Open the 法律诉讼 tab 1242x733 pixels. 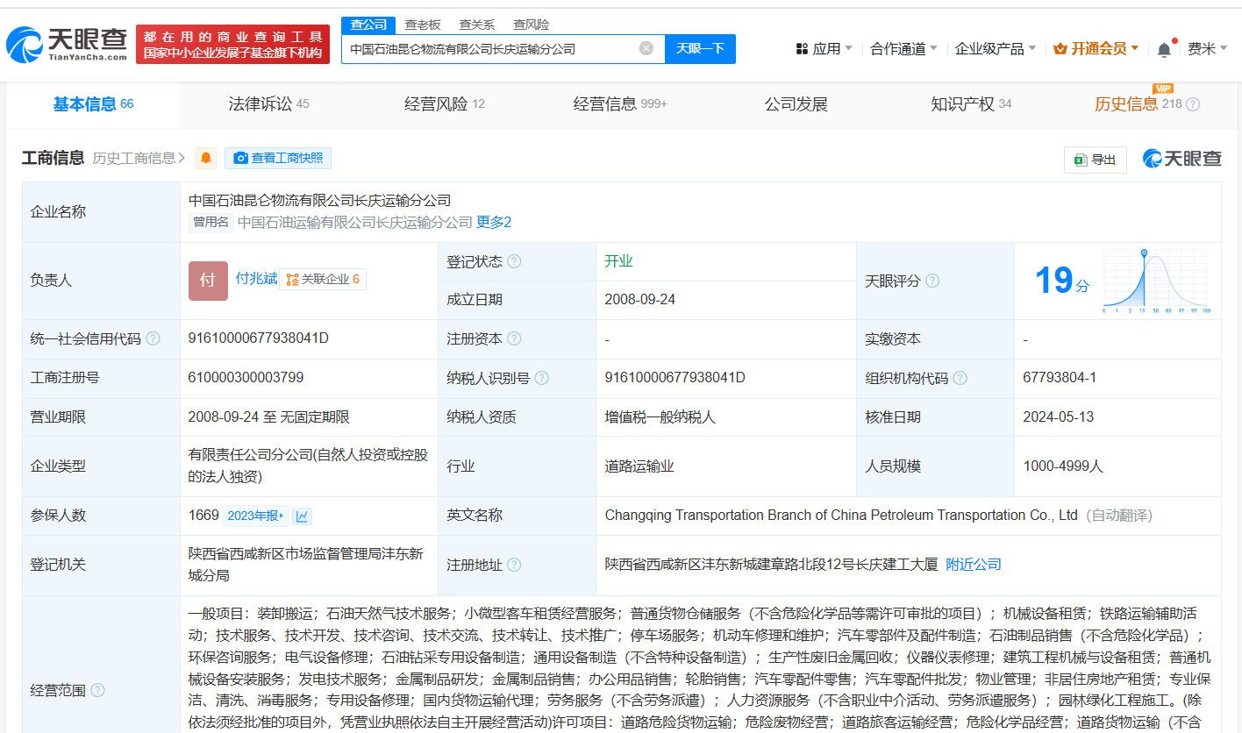pos(269,104)
